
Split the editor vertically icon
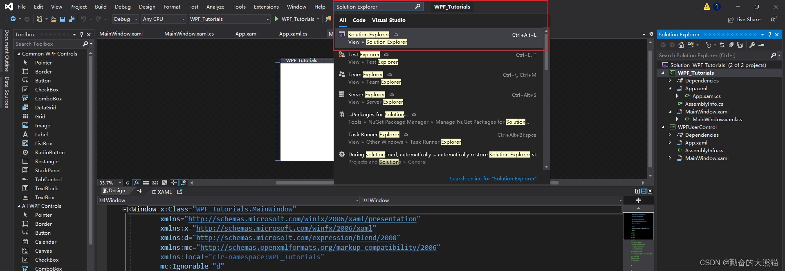coord(638,191)
